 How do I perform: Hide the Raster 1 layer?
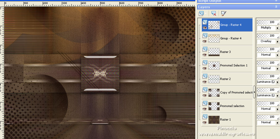pos(205,122)
